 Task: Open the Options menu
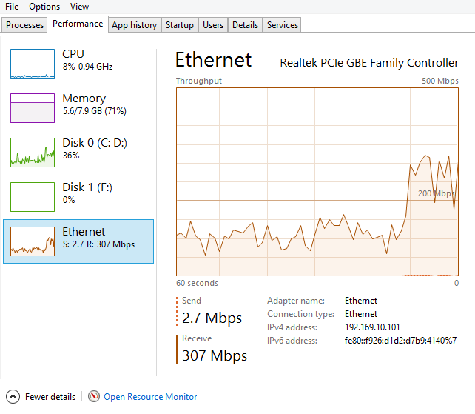pos(44,7)
